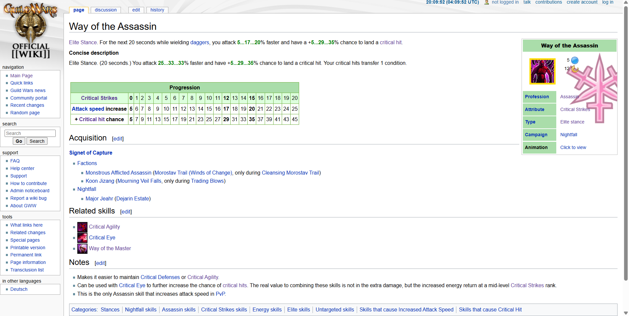This screenshot has height=316, width=629.
Task: Click the Way of the Master skill icon
Action: (x=82, y=249)
